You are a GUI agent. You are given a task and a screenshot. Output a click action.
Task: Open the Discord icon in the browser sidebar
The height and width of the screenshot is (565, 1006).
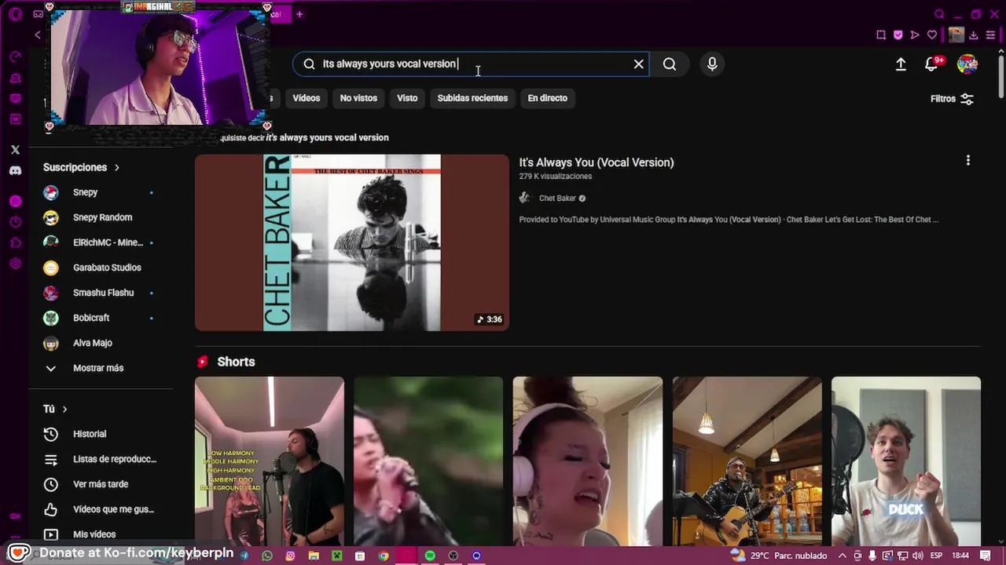click(15, 170)
